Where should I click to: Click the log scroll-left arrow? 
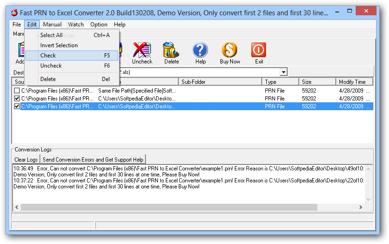[x=17, y=207]
